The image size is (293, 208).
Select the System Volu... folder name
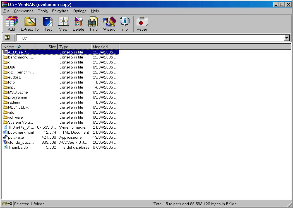tap(21, 122)
